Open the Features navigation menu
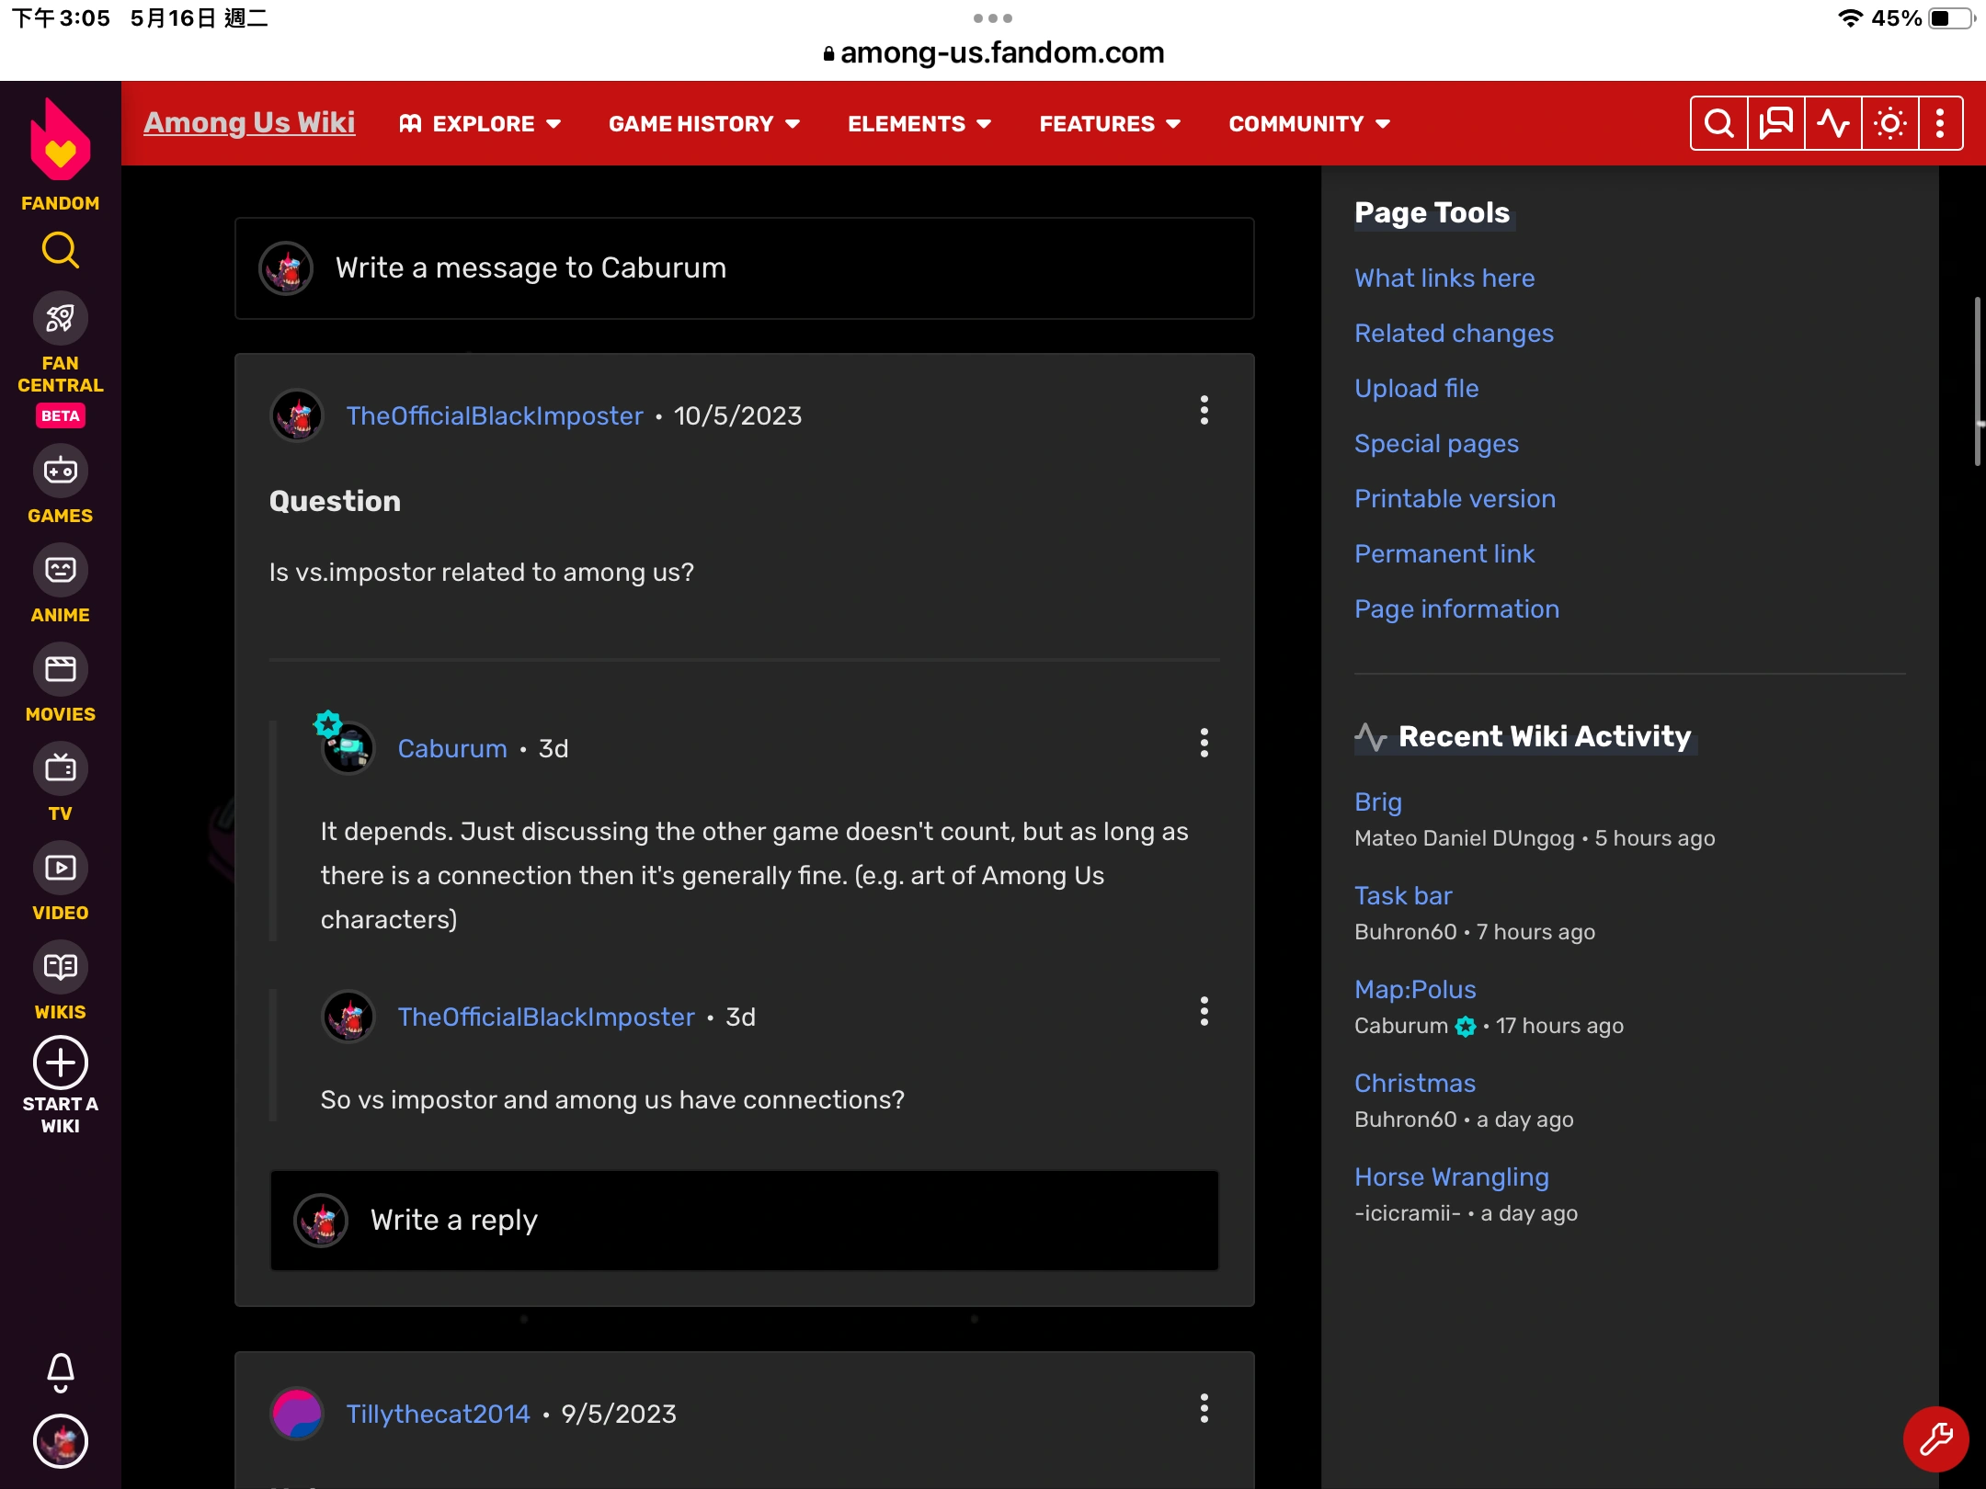 [1110, 124]
